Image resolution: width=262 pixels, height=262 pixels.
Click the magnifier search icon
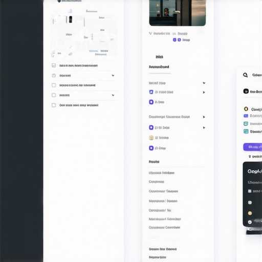click(x=245, y=75)
